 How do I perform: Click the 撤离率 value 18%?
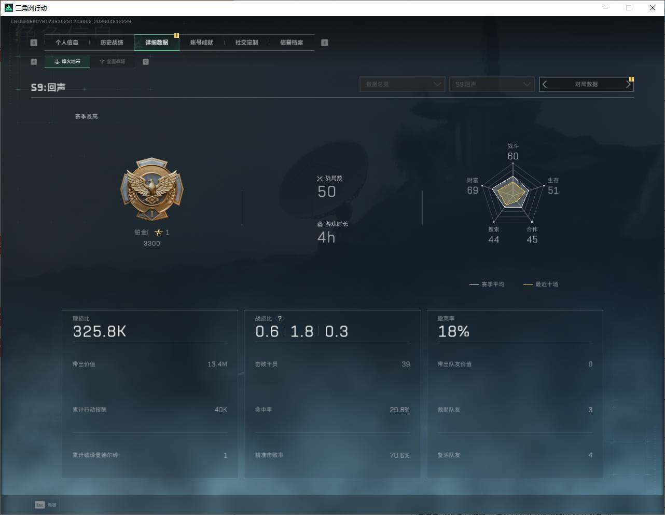[453, 332]
